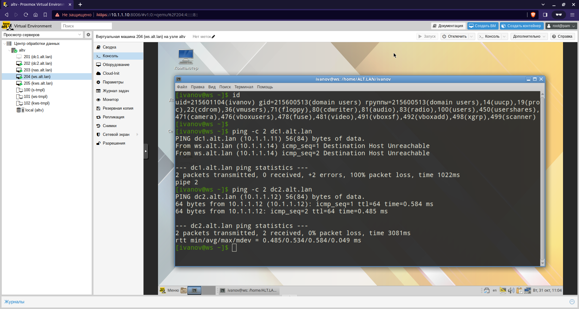The image size is (579, 309).
Task: Switch to ivanov@ws terminal taskbar entry
Action: (248, 290)
